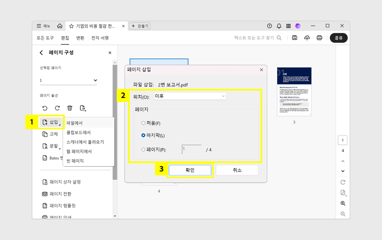Rotate page clockwise
Image resolution: width=382 pixels, height=240 pixels.
click(x=57, y=108)
